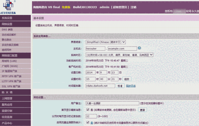This screenshot has height=126, width=199.
Task: Click the 其他设置... section header
Action: click(39, 97)
